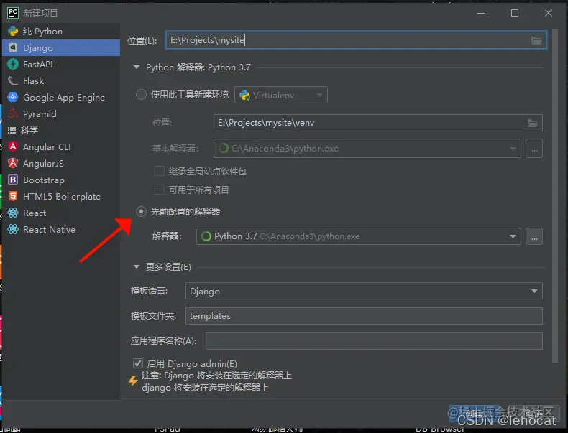Screen dimensions: 568x433
Task: Collapse the 更多设置 section
Action: [137, 267]
